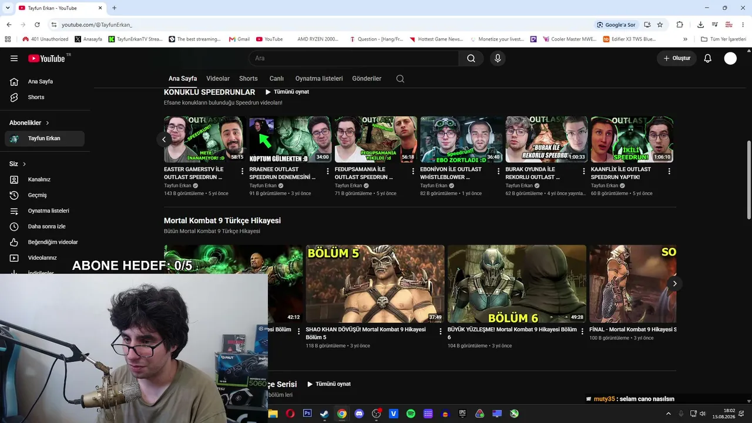
Task: Open the Videolar channel tab
Action: [218, 79]
